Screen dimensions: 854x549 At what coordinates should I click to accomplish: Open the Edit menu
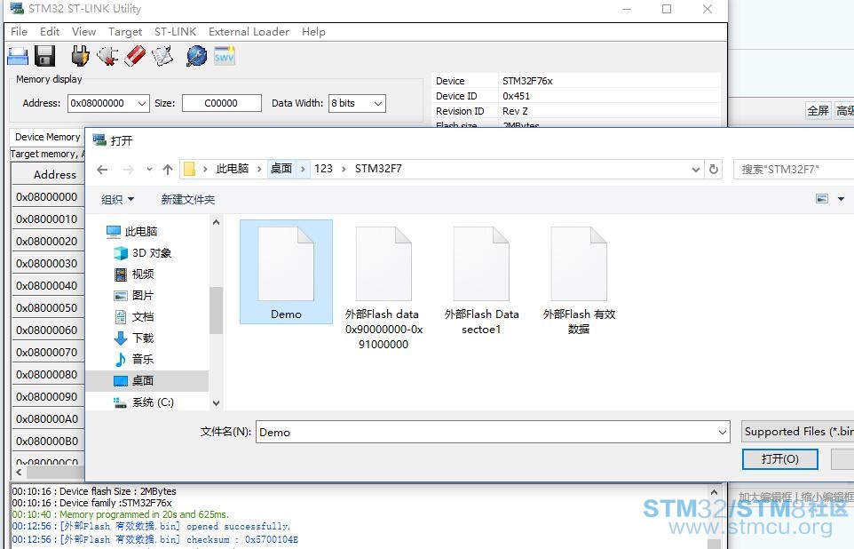50,32
